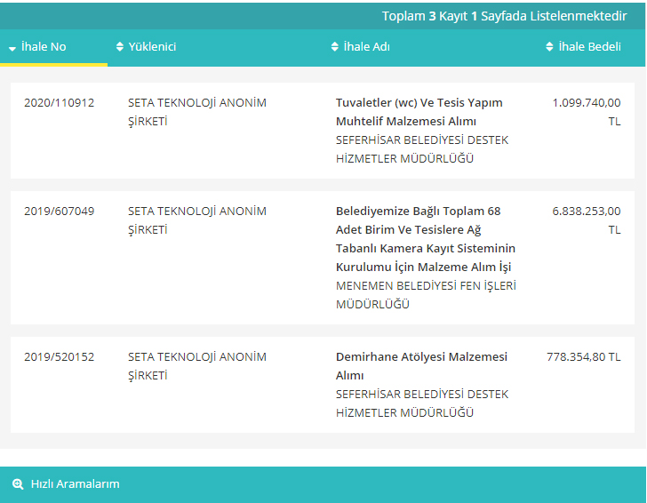This screenshot has width=647, height=503.
Task: Click the Hızlı Aramalarım magnifier icon
Action: [x=18, y=484]
